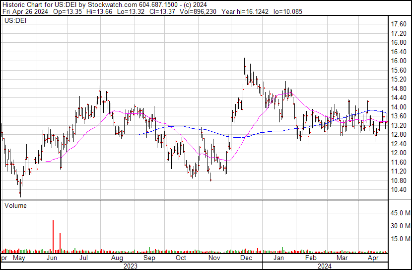
Task: Click the 'Year hi=16.1242' value
Action: tap(245, 11)
